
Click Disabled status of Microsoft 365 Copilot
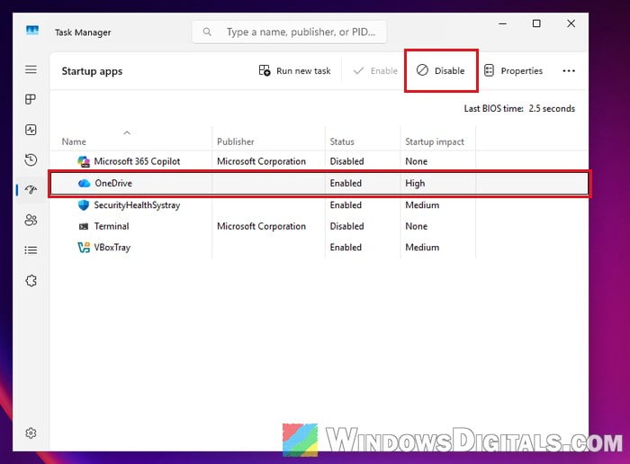[x=346, y=161]
